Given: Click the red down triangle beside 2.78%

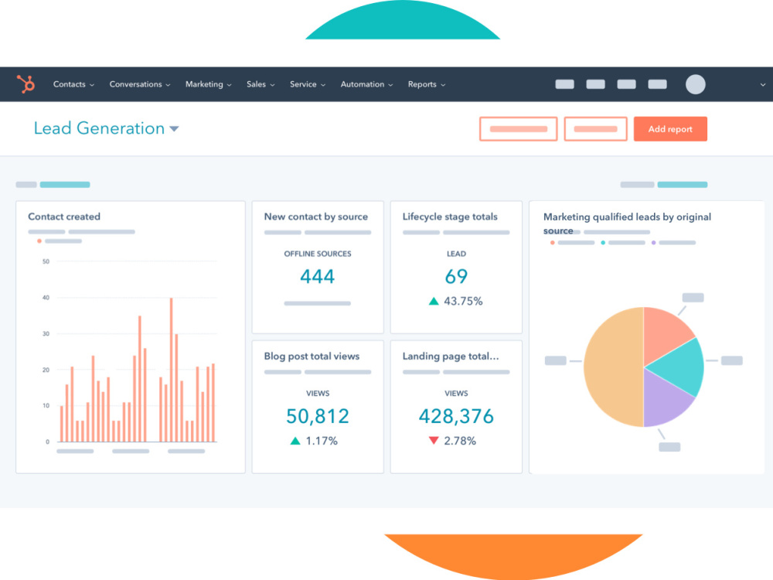Looking at the screenshot, I should click(x=434, y=441).
